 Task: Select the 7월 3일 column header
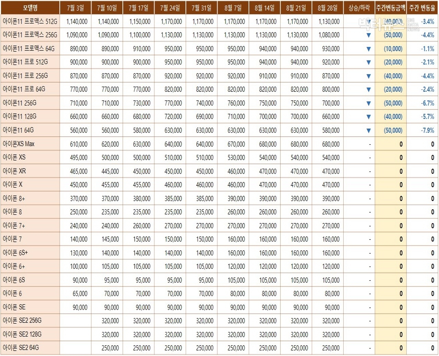tap(75, 8)
